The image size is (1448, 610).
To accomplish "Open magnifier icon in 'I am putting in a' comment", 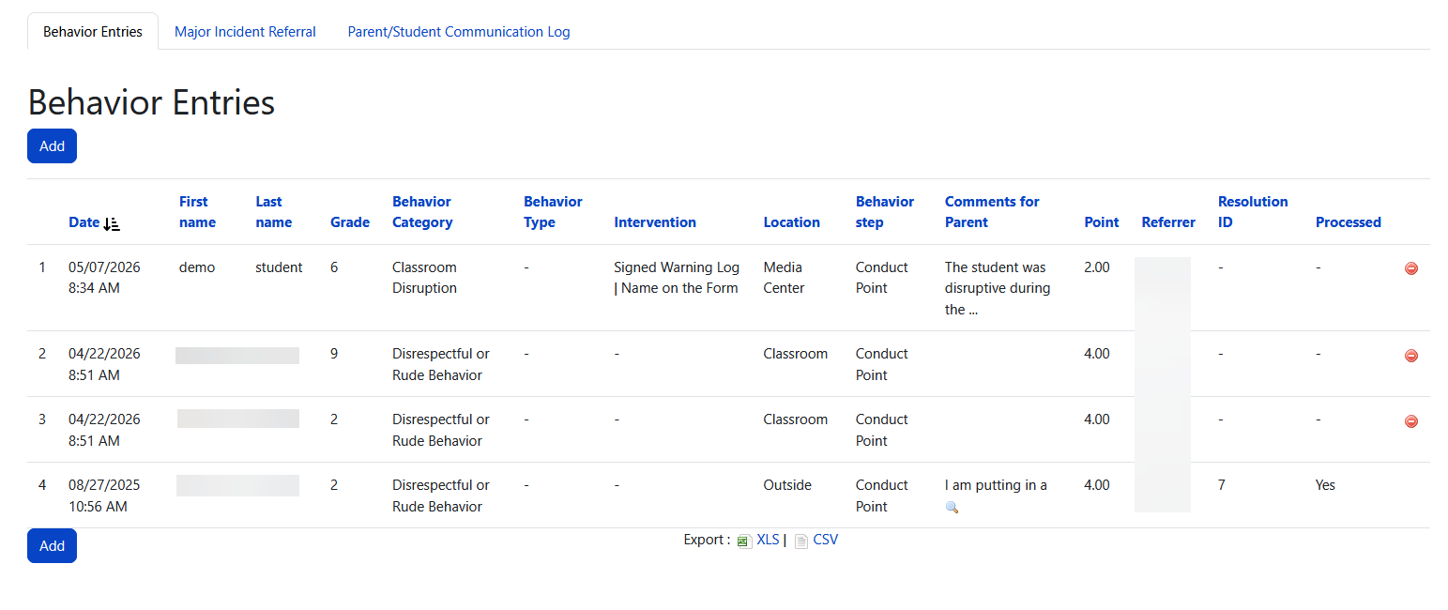I will [x=952, y=507].
